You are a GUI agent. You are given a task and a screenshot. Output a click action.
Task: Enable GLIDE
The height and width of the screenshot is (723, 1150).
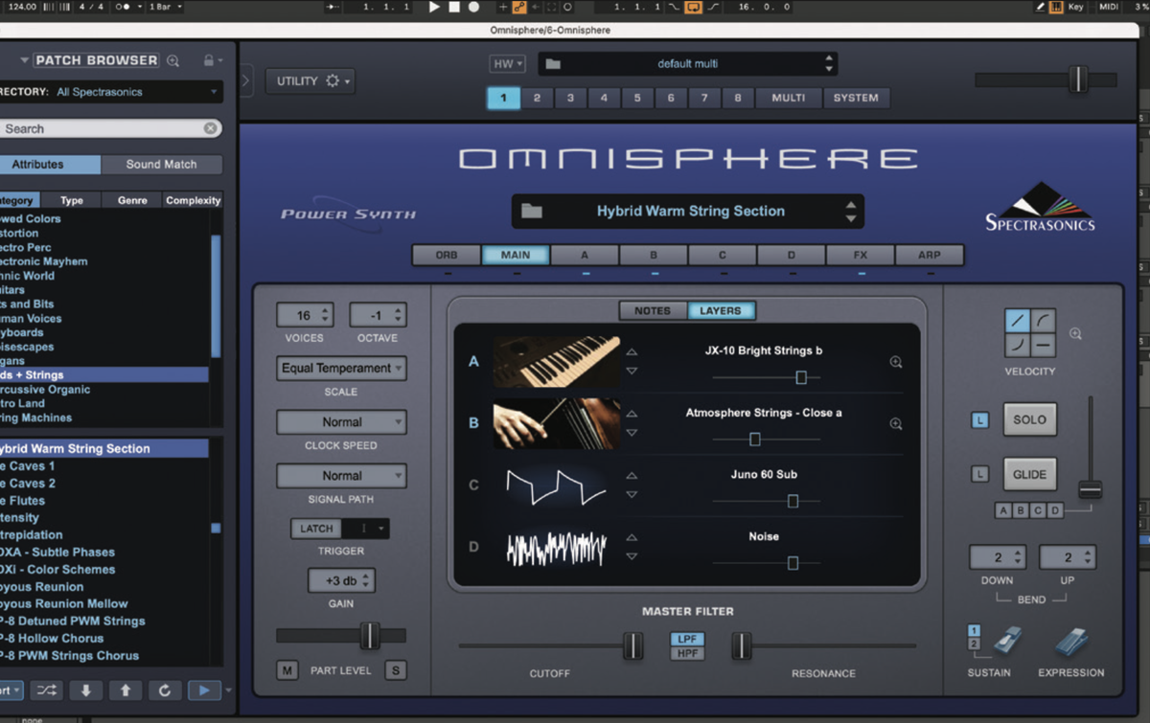1029,474
